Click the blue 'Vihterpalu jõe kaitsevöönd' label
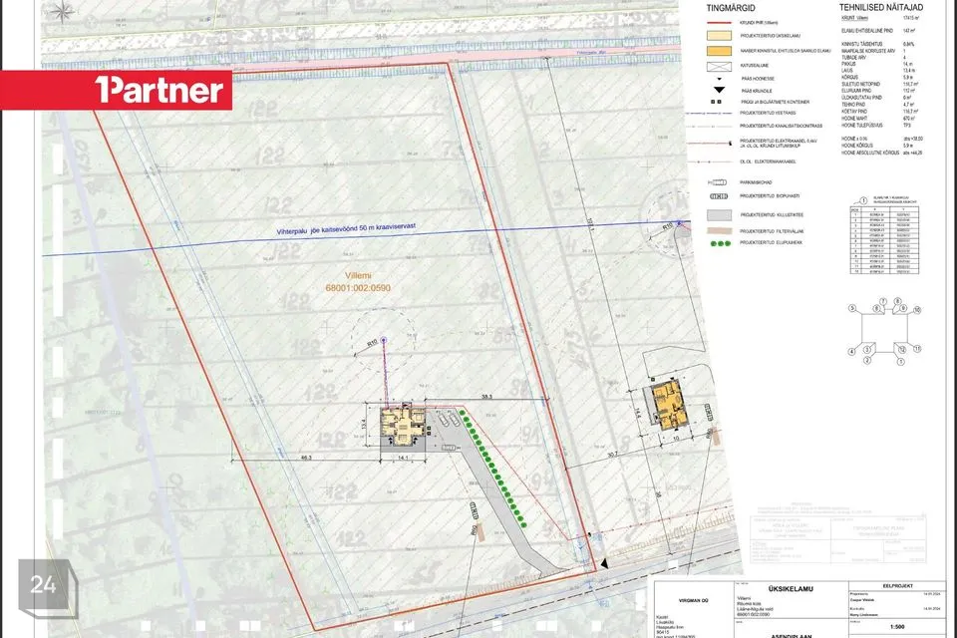The width and height of the screenshot is (957, 638). coord(346,229)
